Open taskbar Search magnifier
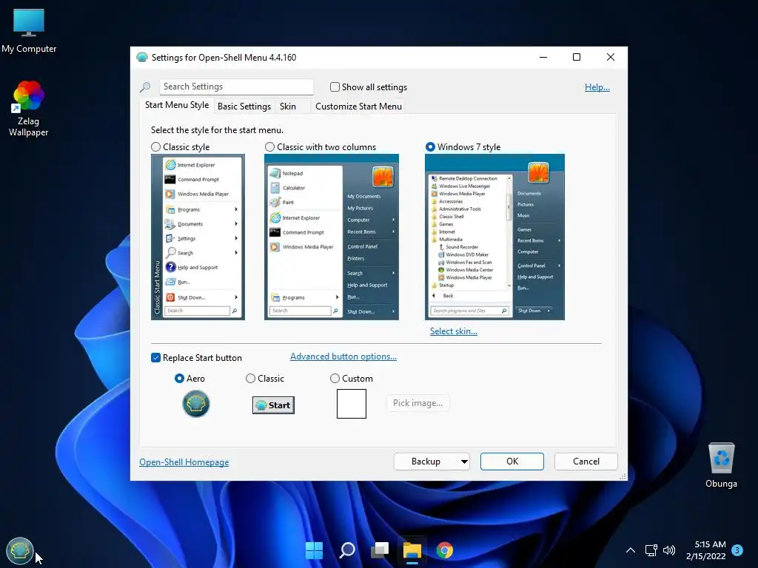The image size is (758, 568). (347, 550)
